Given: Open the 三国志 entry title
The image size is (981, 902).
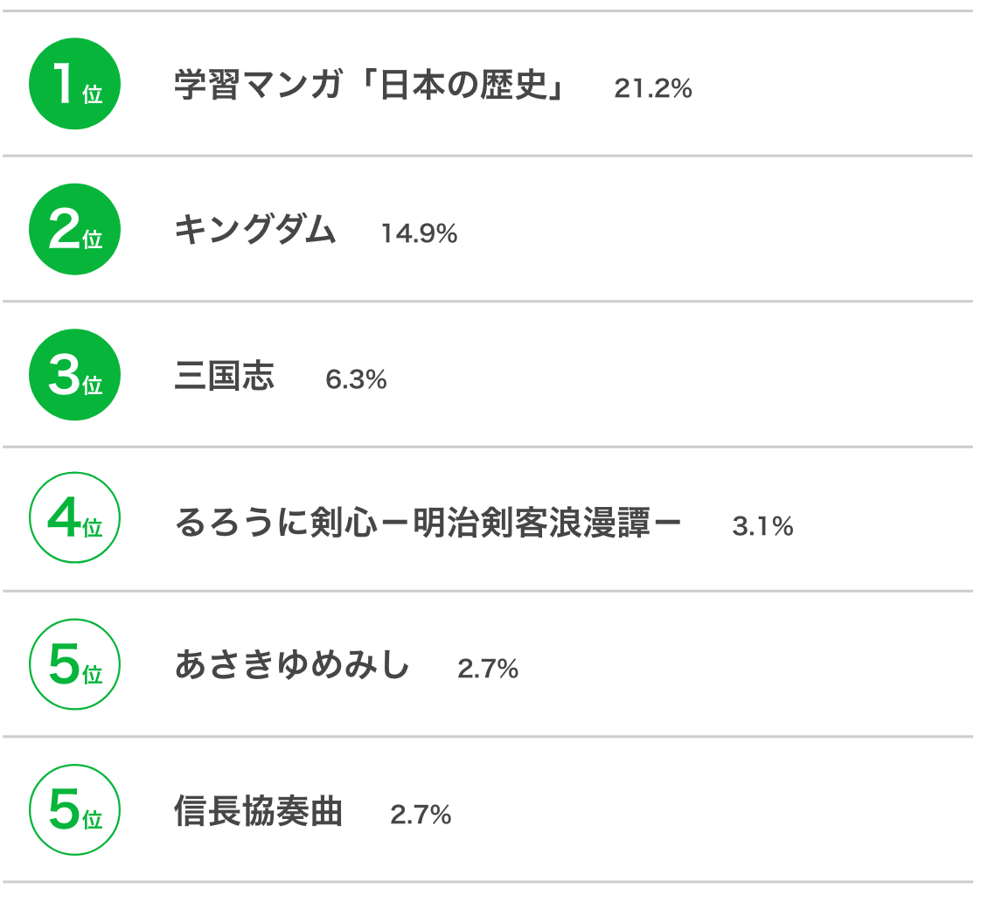Looking at the screenshot, I should (224, 376).
